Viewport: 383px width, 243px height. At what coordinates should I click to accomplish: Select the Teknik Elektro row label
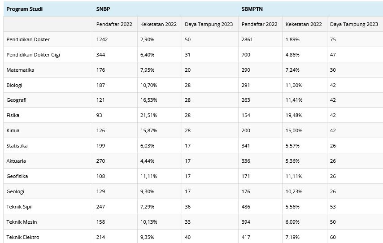48,237
